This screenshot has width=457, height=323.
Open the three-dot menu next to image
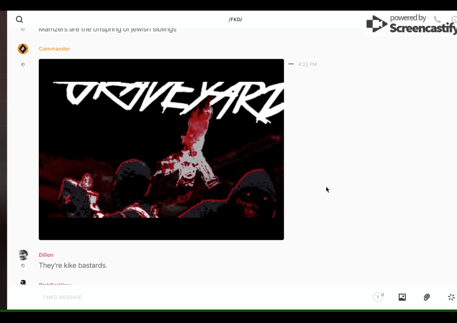[x=291, y=64]
